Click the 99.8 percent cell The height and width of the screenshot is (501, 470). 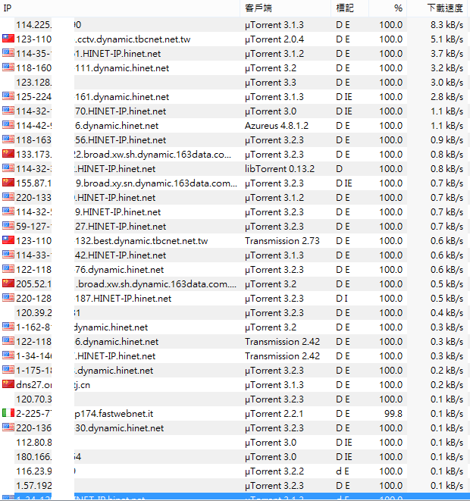point(393,413)
